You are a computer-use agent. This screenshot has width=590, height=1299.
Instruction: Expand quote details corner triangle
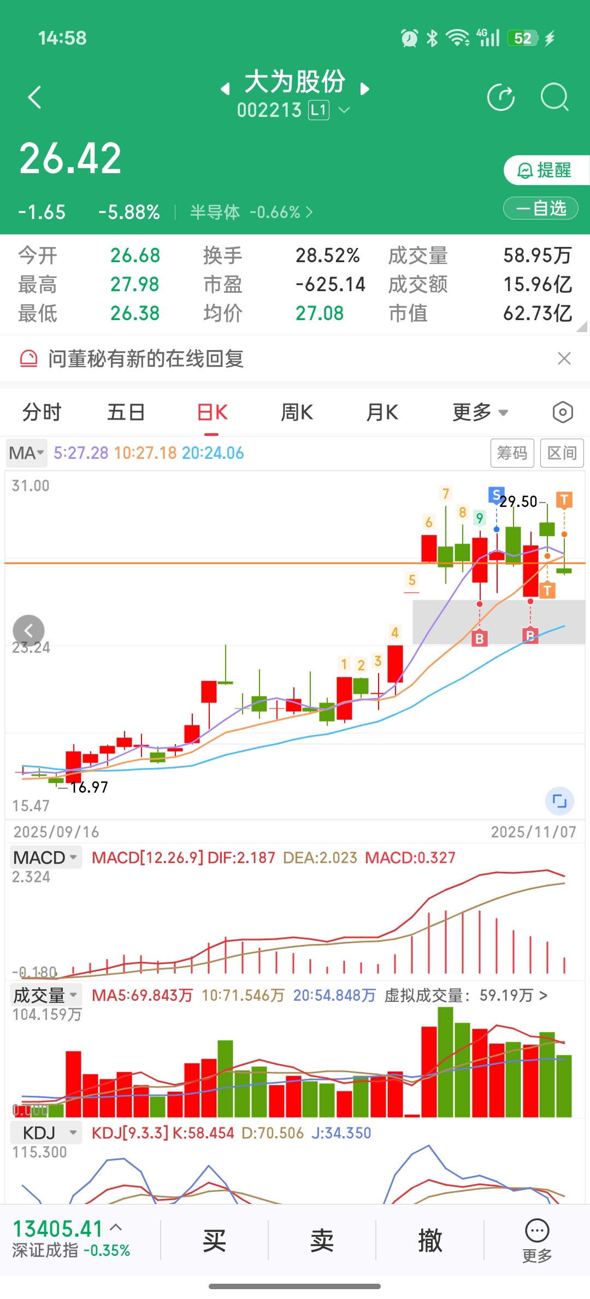tap(582, 326)
